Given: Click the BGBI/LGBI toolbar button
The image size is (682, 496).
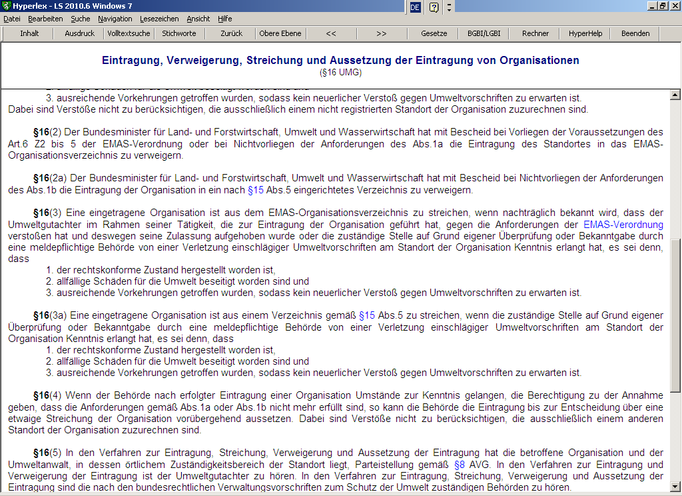Looking at the screenshot, I should (484, 33).
